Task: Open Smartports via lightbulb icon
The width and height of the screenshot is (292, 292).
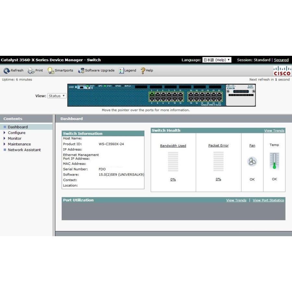Action: point(51,71)
